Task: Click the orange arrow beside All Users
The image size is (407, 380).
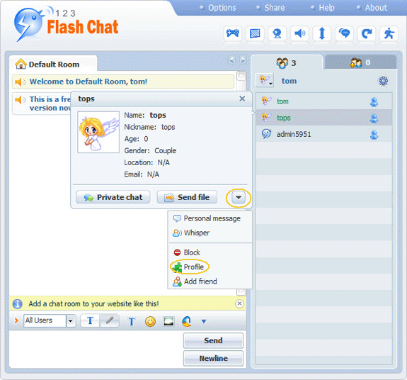Action: tap(16, 320)
